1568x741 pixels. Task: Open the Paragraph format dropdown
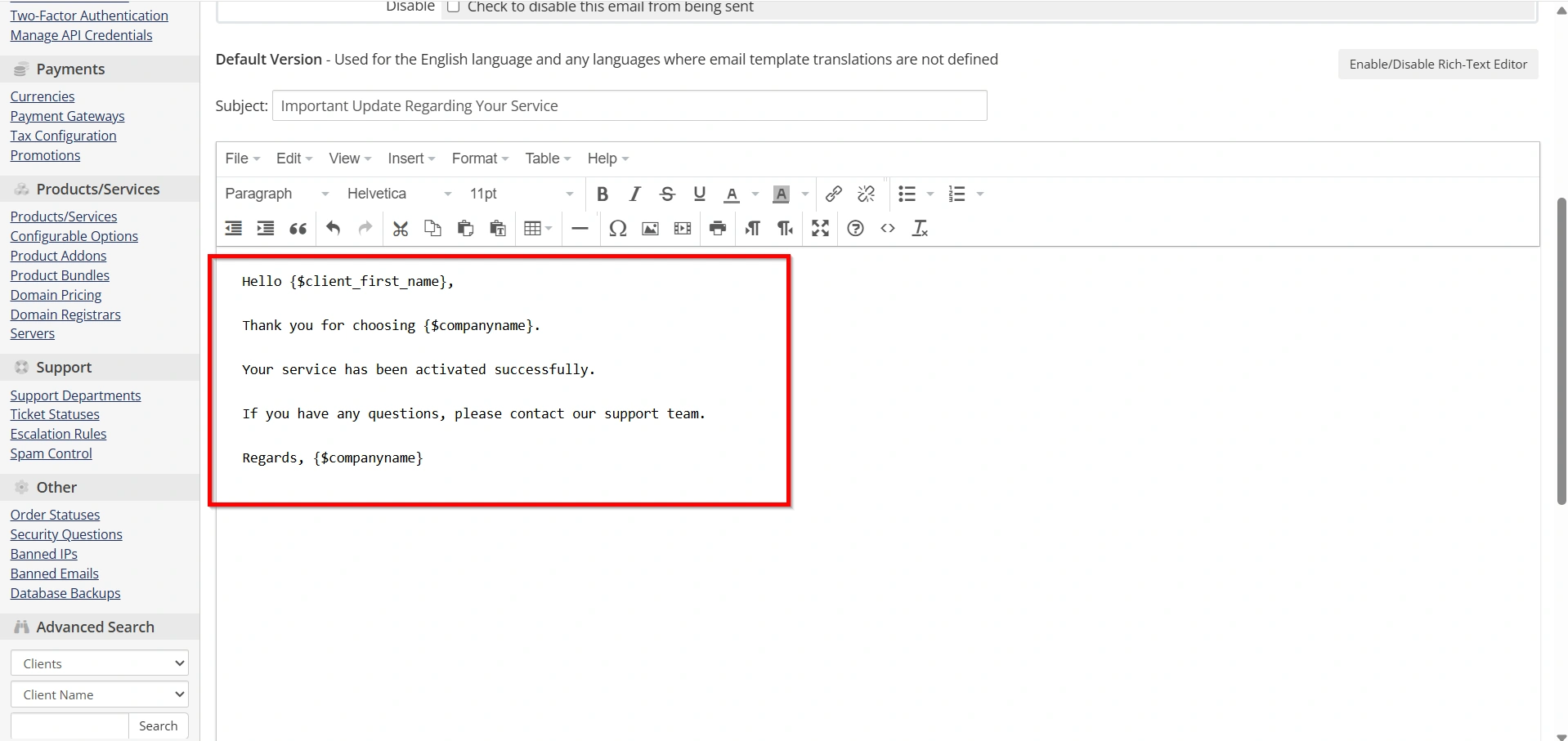[277, 194]
